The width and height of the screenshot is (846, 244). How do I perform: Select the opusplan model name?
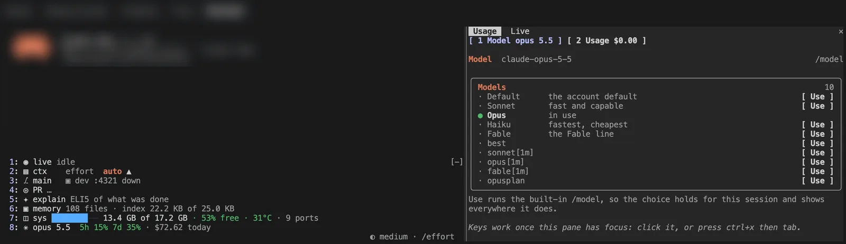point(506,181)
